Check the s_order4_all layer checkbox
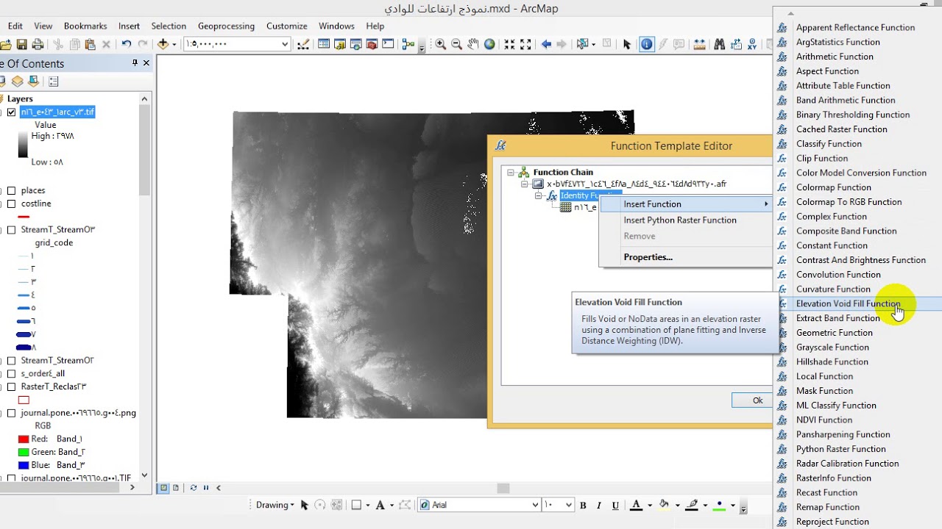The width and height of the screenshot is (942, 529). 11,373
